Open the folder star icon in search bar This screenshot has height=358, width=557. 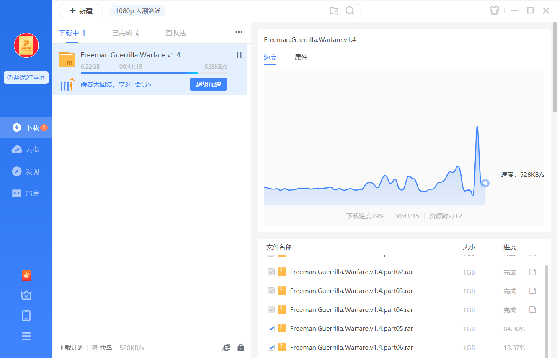coord(334,11)
